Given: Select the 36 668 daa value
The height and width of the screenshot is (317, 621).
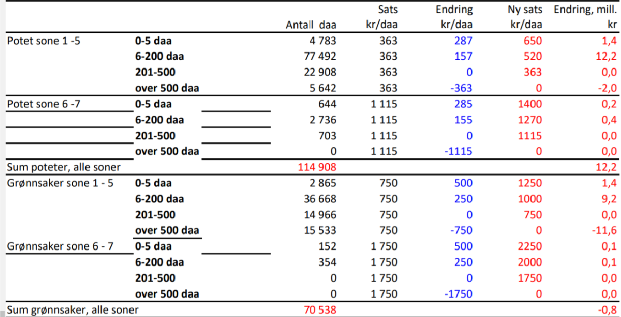Looking at the screenshot, I should pos(320,199).
